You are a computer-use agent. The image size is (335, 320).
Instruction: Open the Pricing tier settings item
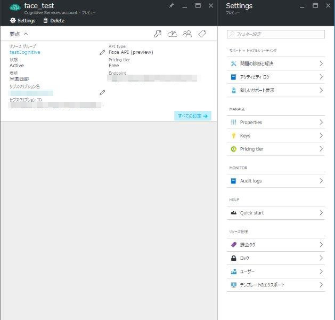click(x=276, y=149)
